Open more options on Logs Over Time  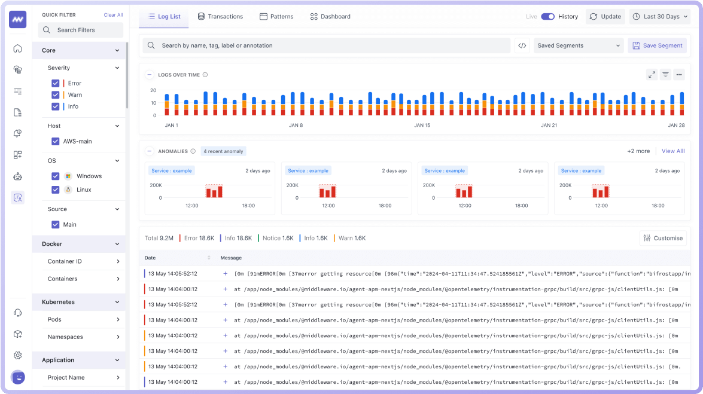click(x=679, y=75)
